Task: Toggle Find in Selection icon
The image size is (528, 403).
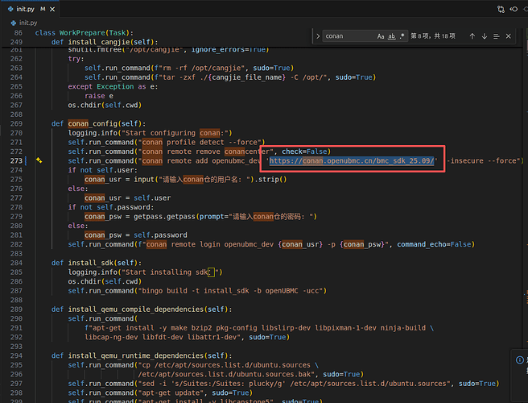Action: [x=497, y=36]
